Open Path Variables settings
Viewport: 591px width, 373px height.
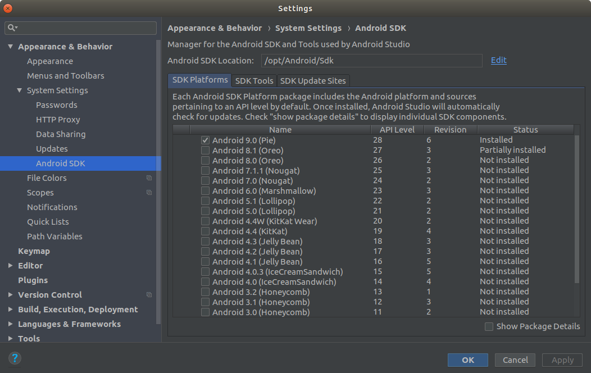tap(54, 236)
